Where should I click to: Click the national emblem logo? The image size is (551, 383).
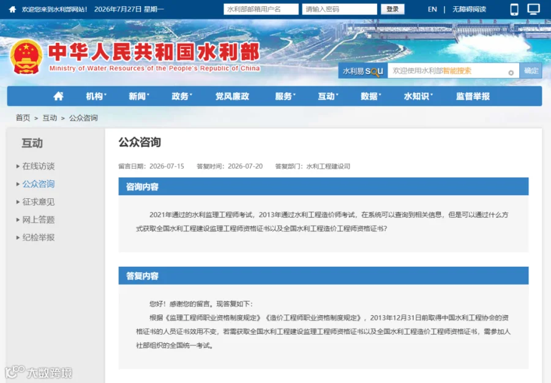coord(26,57)
